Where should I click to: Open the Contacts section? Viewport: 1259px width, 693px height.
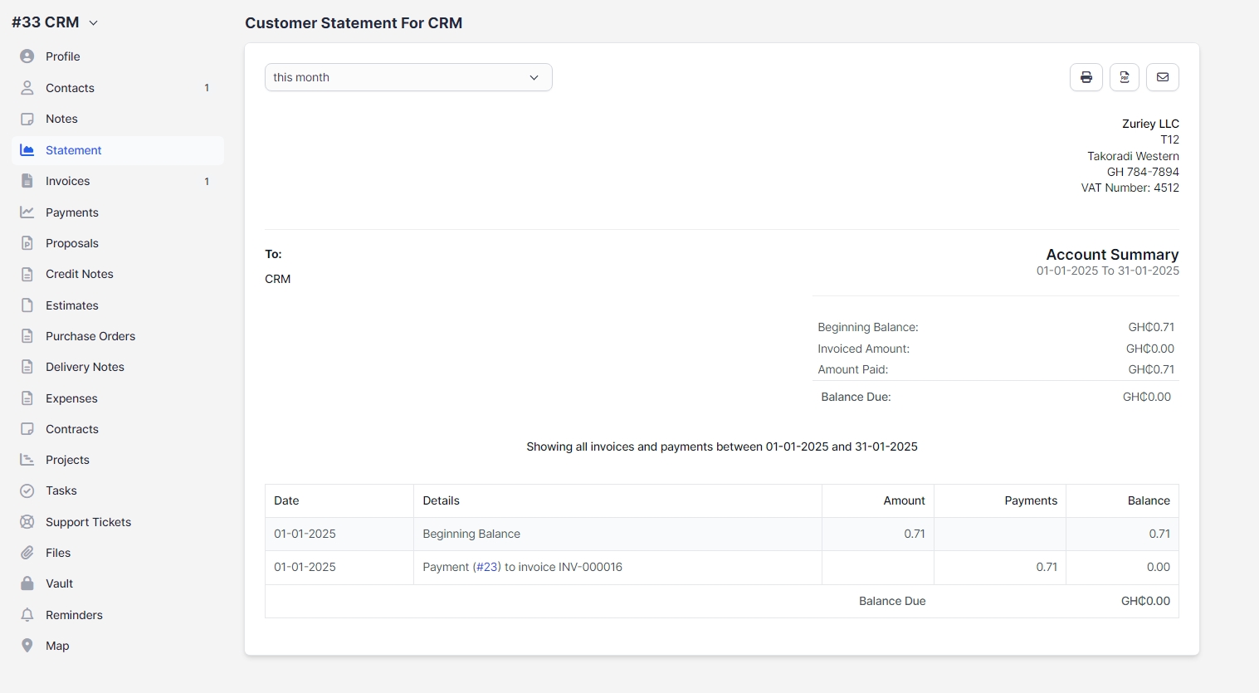[x=70, y=88]
